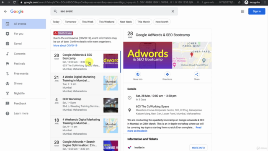Click the search magnifier icon
Image resolution: width=268 pixels, height=151 pixels.
coord(55,11)
